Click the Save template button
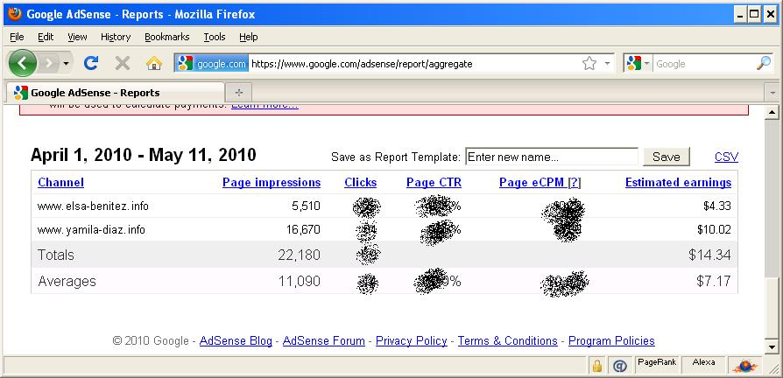 point(667,157)
